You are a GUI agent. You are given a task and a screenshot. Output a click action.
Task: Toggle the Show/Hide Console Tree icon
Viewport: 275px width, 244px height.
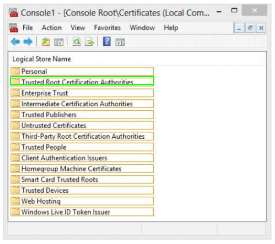(59, 42)
